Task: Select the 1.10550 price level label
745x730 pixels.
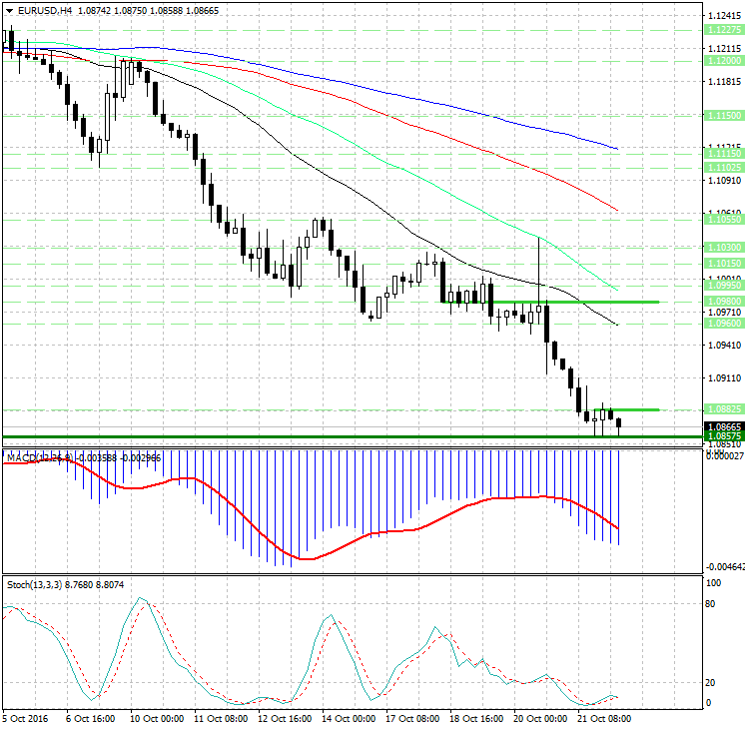Action: click(723, 218)
